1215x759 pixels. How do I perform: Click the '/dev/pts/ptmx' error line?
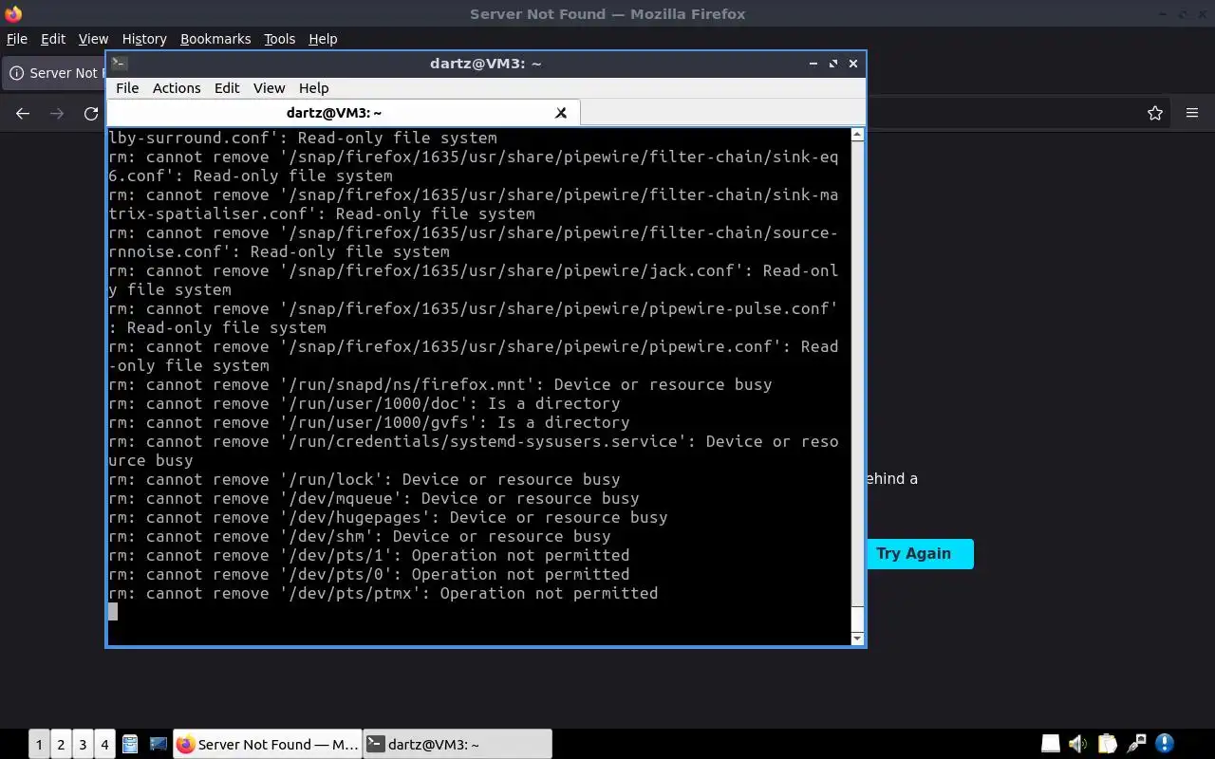tap(383, 593)
